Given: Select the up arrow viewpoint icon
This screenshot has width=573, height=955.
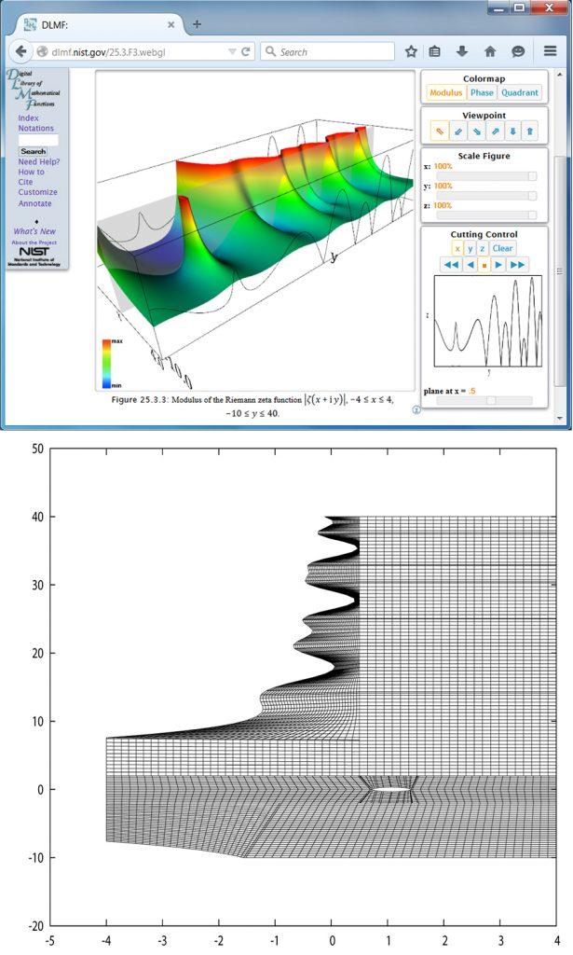Looking at the screenshot, I should pyautogui.click(x=529, y=131).
